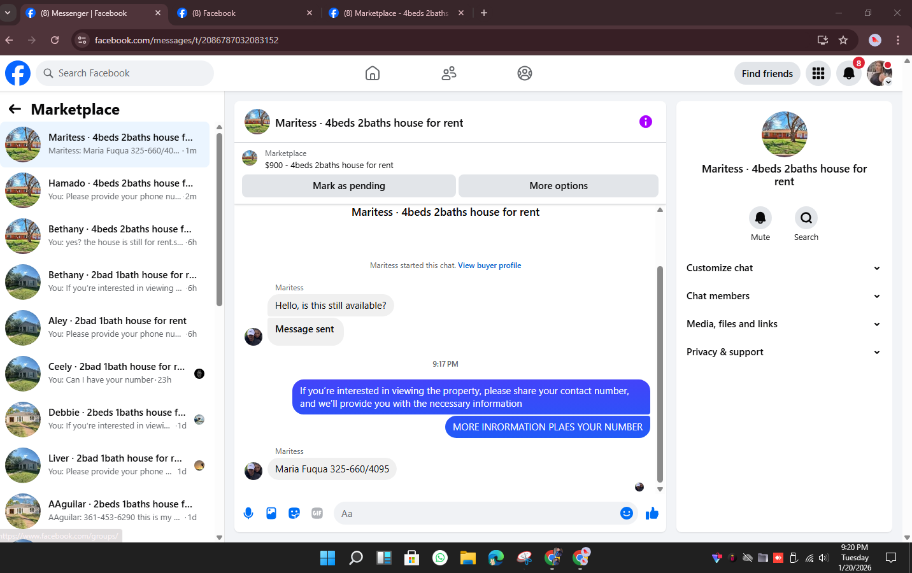Choose a sticker icon
The image size is (912, 573).
coord(294,513)
